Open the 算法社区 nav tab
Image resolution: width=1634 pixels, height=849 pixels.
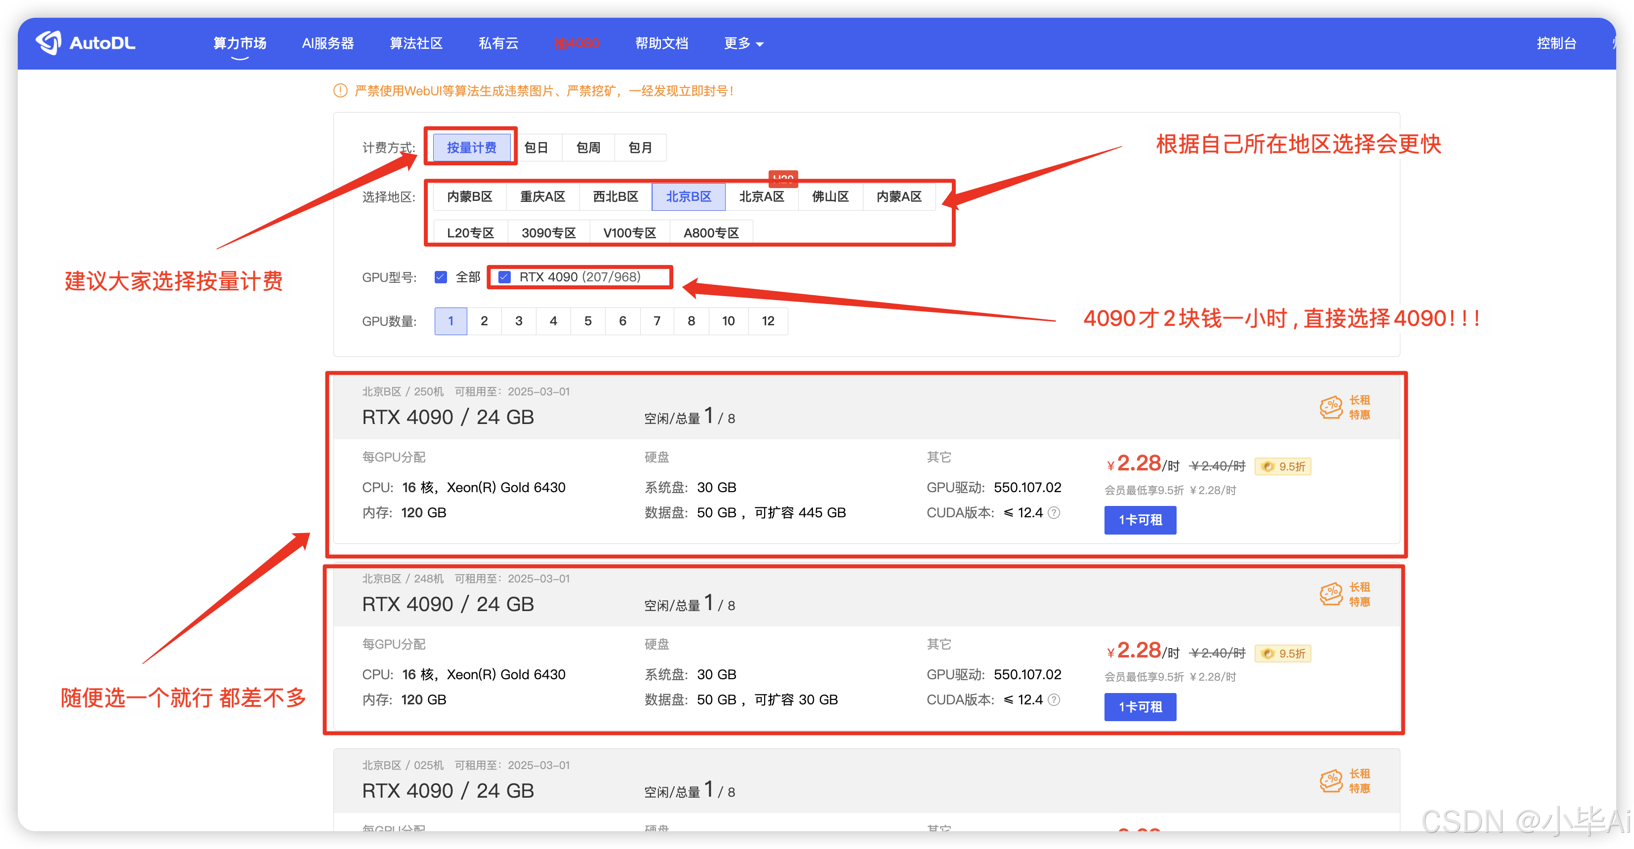point(416,43)
